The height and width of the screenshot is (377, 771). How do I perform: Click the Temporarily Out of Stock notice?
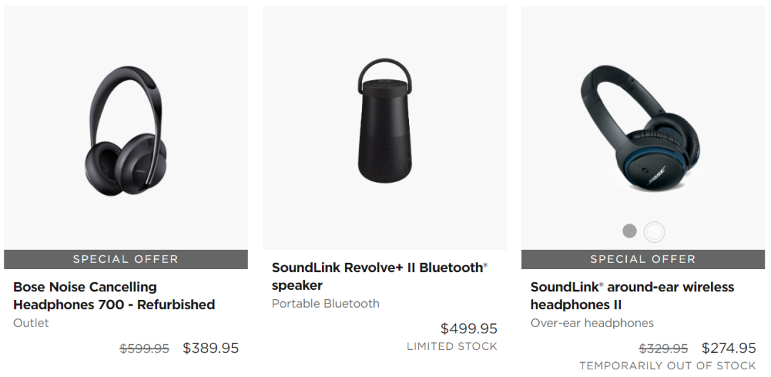pos(667,366)
